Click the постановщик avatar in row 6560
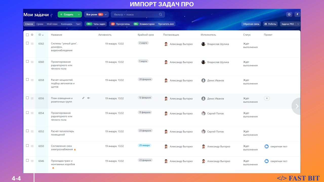This screenshot has width=324, height=182. pyautogui.click(x=166, y=62)
